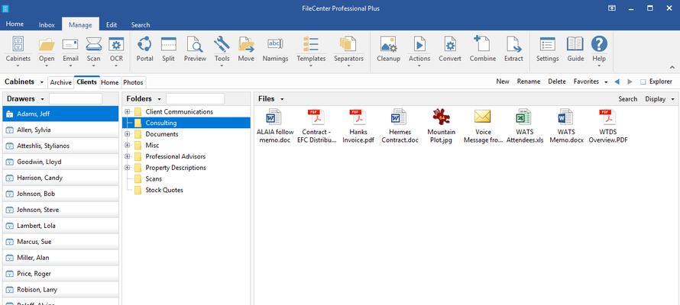Click the Actions ribbon icon
The width and height of the screenshot is (680, 305).
[419, 44]
